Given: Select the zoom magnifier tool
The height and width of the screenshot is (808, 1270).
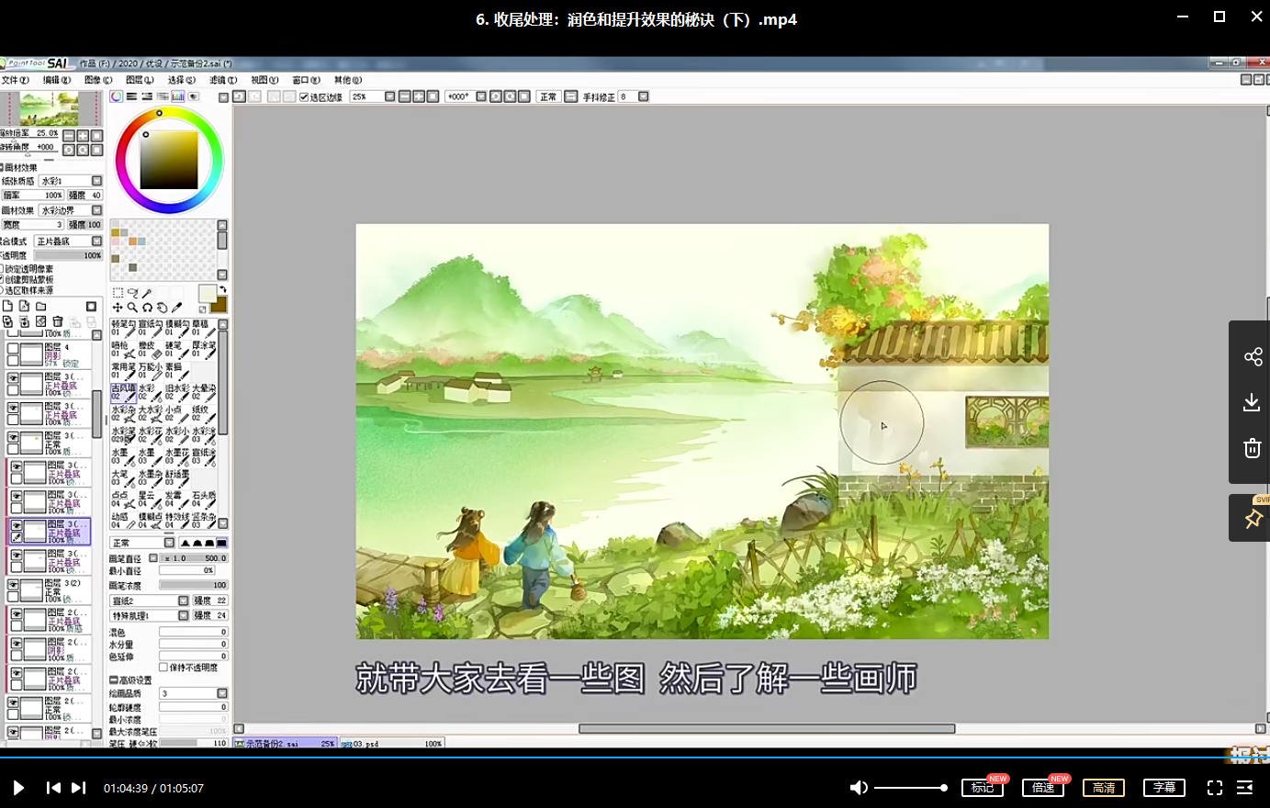Looking at the screenshot, I should [130, 308].
